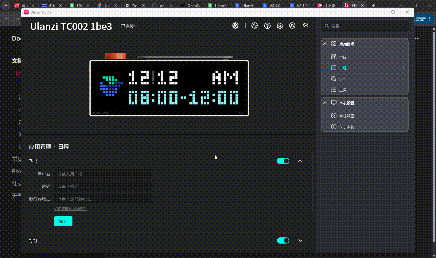Open new browser tab with plus button

coord(373,6)
